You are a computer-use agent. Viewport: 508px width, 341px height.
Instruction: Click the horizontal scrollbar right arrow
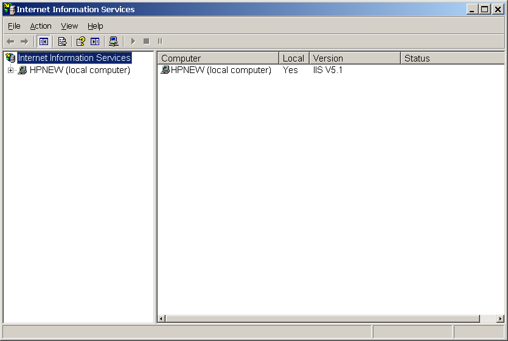(x=501, y=318)
